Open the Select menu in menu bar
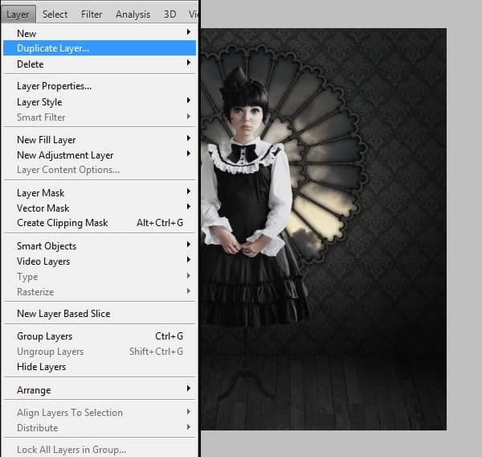This screenshot has height=457, width=482. coord(55,14)
